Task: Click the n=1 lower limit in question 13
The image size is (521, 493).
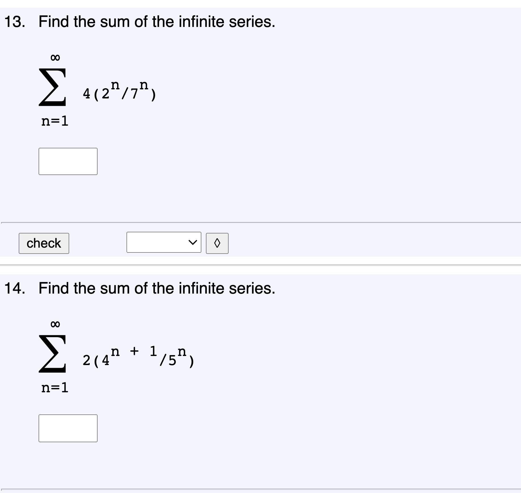Action: [x=55, y=121]
